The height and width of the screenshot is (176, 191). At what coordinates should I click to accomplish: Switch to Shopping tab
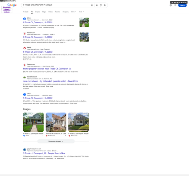(65, 12)
